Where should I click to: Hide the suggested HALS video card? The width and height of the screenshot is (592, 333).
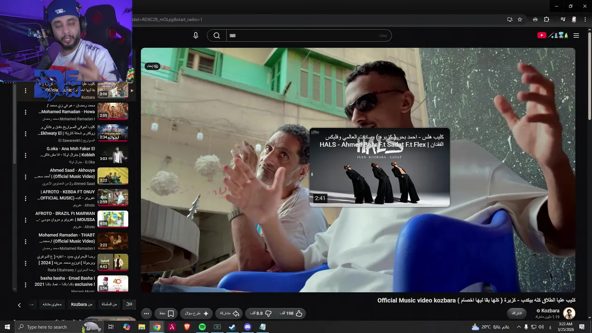click(153, 66)
